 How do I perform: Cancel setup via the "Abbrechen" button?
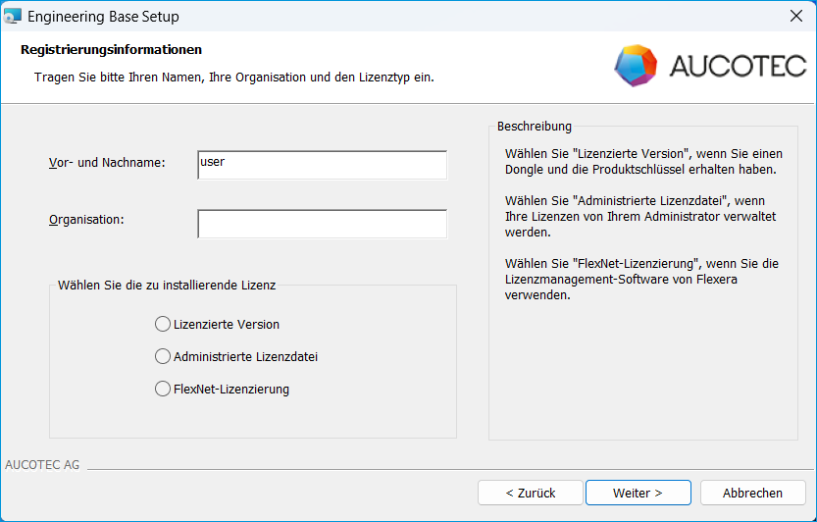point(752,493)
